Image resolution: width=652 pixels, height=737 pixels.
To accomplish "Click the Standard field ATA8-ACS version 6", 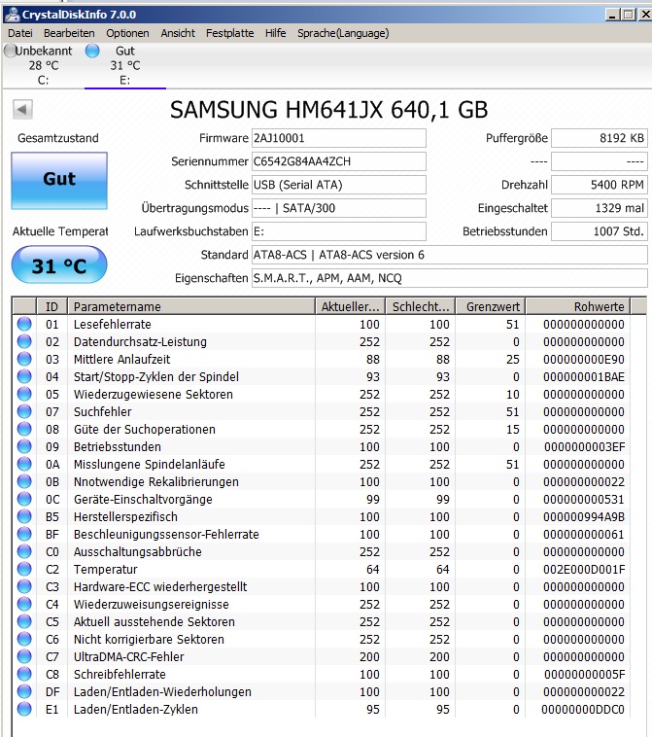I will coord(450,255).
